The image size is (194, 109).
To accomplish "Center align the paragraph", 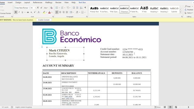I will pos(60,12).
